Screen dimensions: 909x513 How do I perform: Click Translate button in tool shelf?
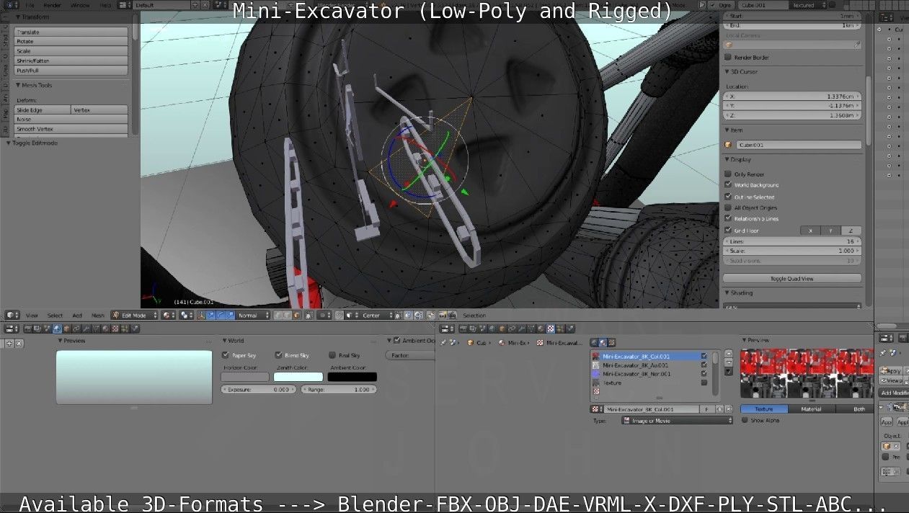(x=71, y=32)
